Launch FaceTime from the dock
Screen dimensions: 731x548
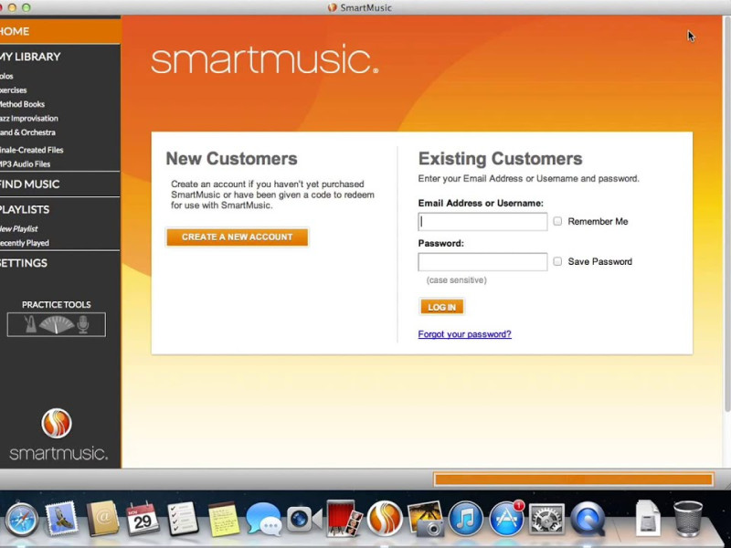304,519
